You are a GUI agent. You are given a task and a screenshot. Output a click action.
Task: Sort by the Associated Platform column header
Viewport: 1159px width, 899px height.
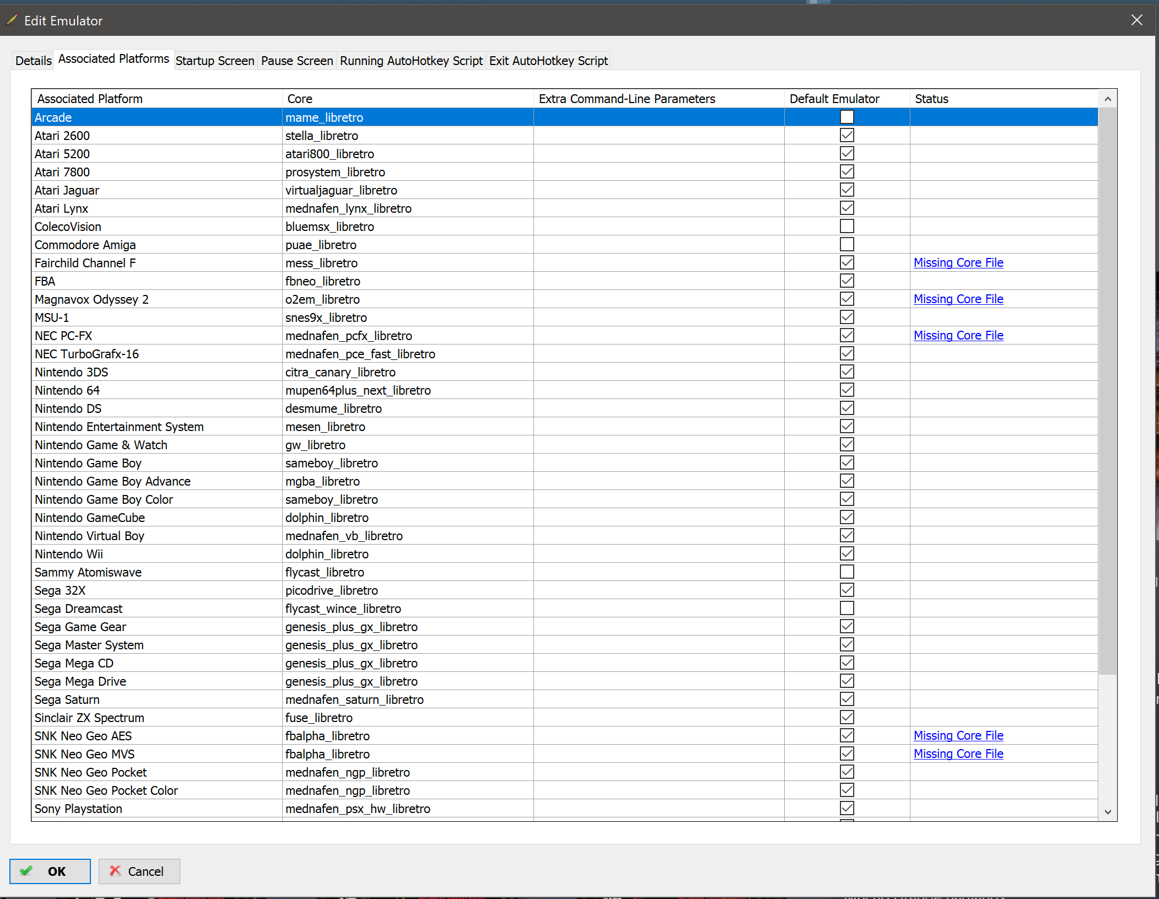(157, 99)
